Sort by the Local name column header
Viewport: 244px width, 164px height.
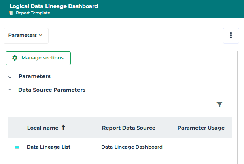tap(42, 128)
